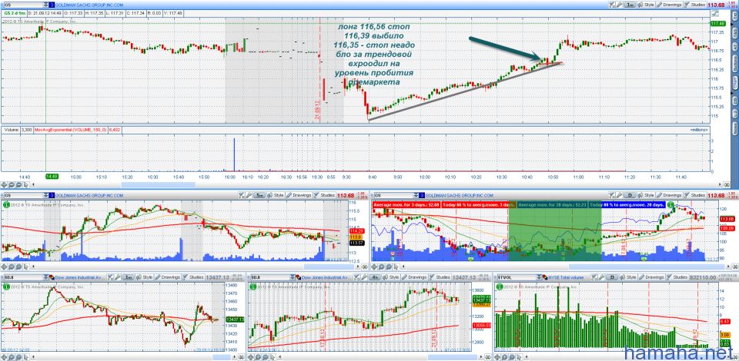Open Drawings menu in daily GS chart
739x361 pixels.
(669, 194)
